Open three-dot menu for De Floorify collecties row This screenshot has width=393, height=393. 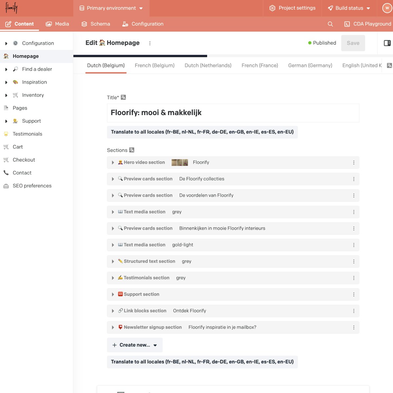[354, 179]
